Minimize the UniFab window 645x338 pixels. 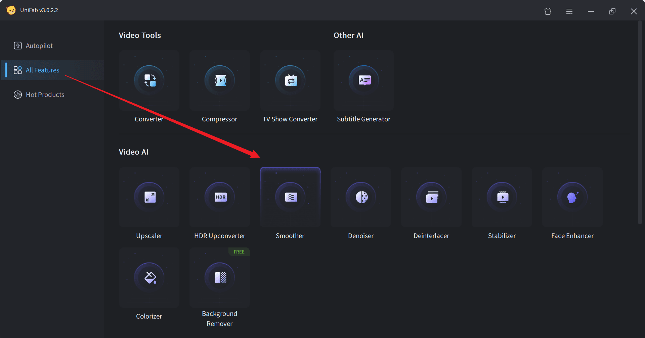(591, 11)
